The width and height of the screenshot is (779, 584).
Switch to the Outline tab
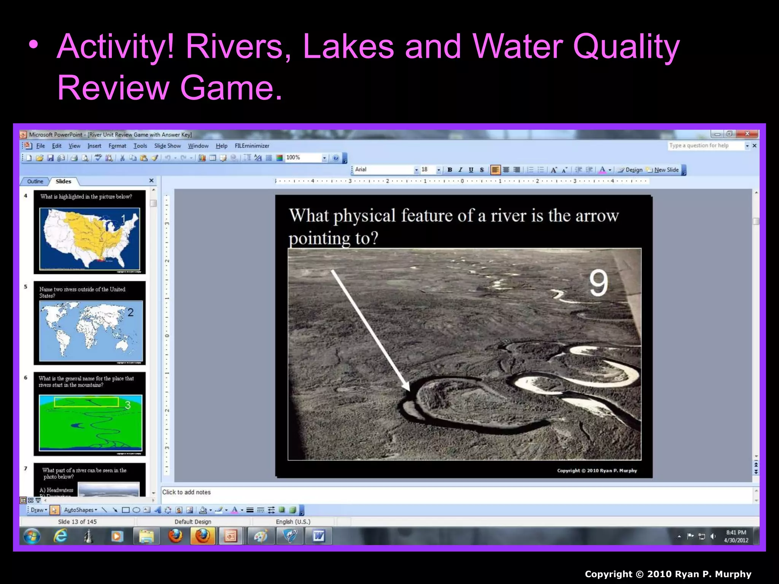[35, 181]
